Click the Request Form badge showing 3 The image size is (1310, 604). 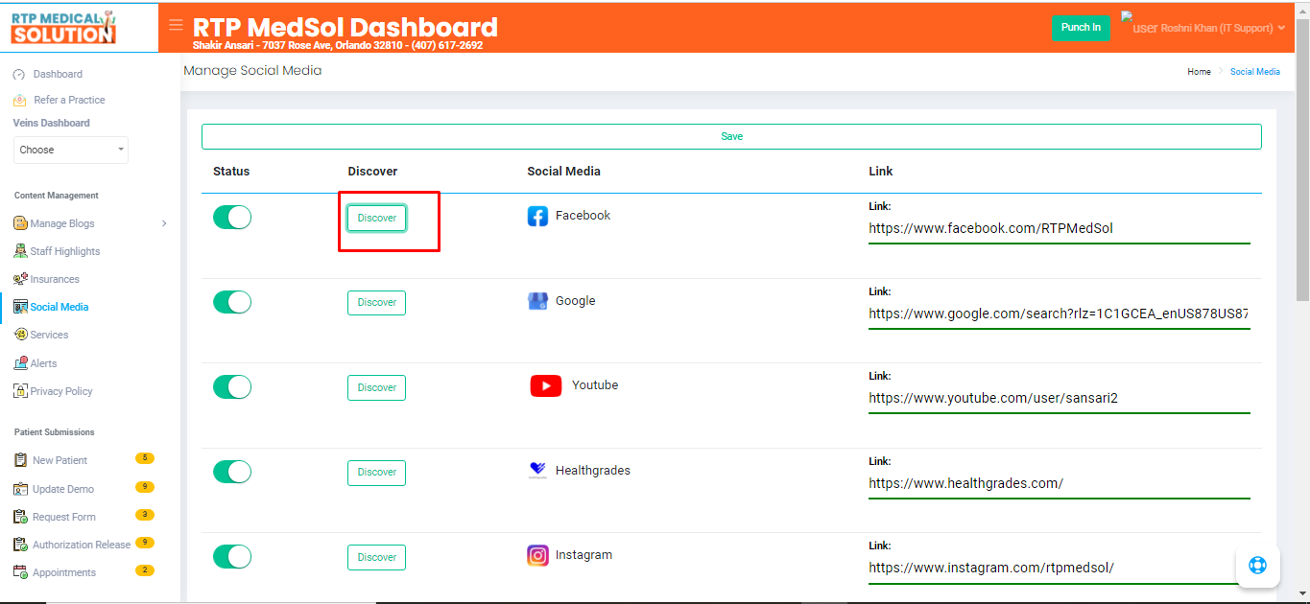click(145, 515)
